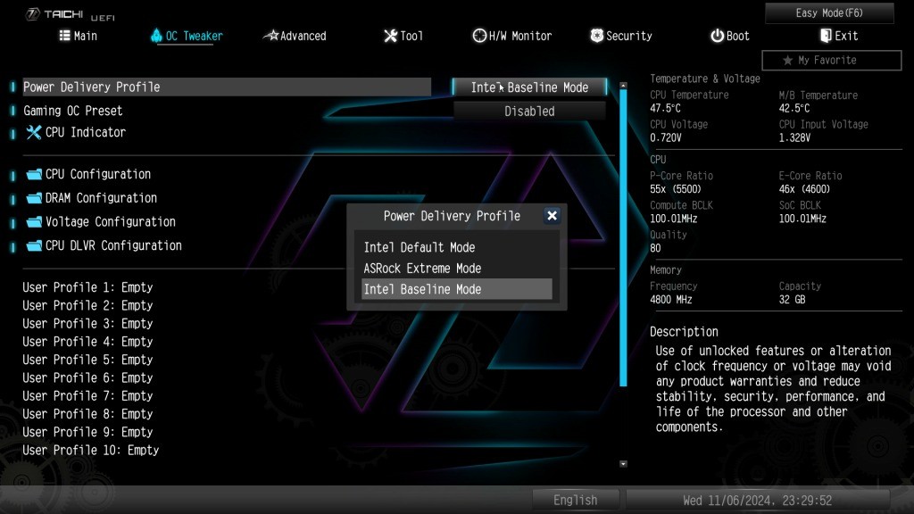Click the H/W Monitor gauge icon
Image resolution: width=914 pixels, height=514 pixels.
(x=479, y=36)
